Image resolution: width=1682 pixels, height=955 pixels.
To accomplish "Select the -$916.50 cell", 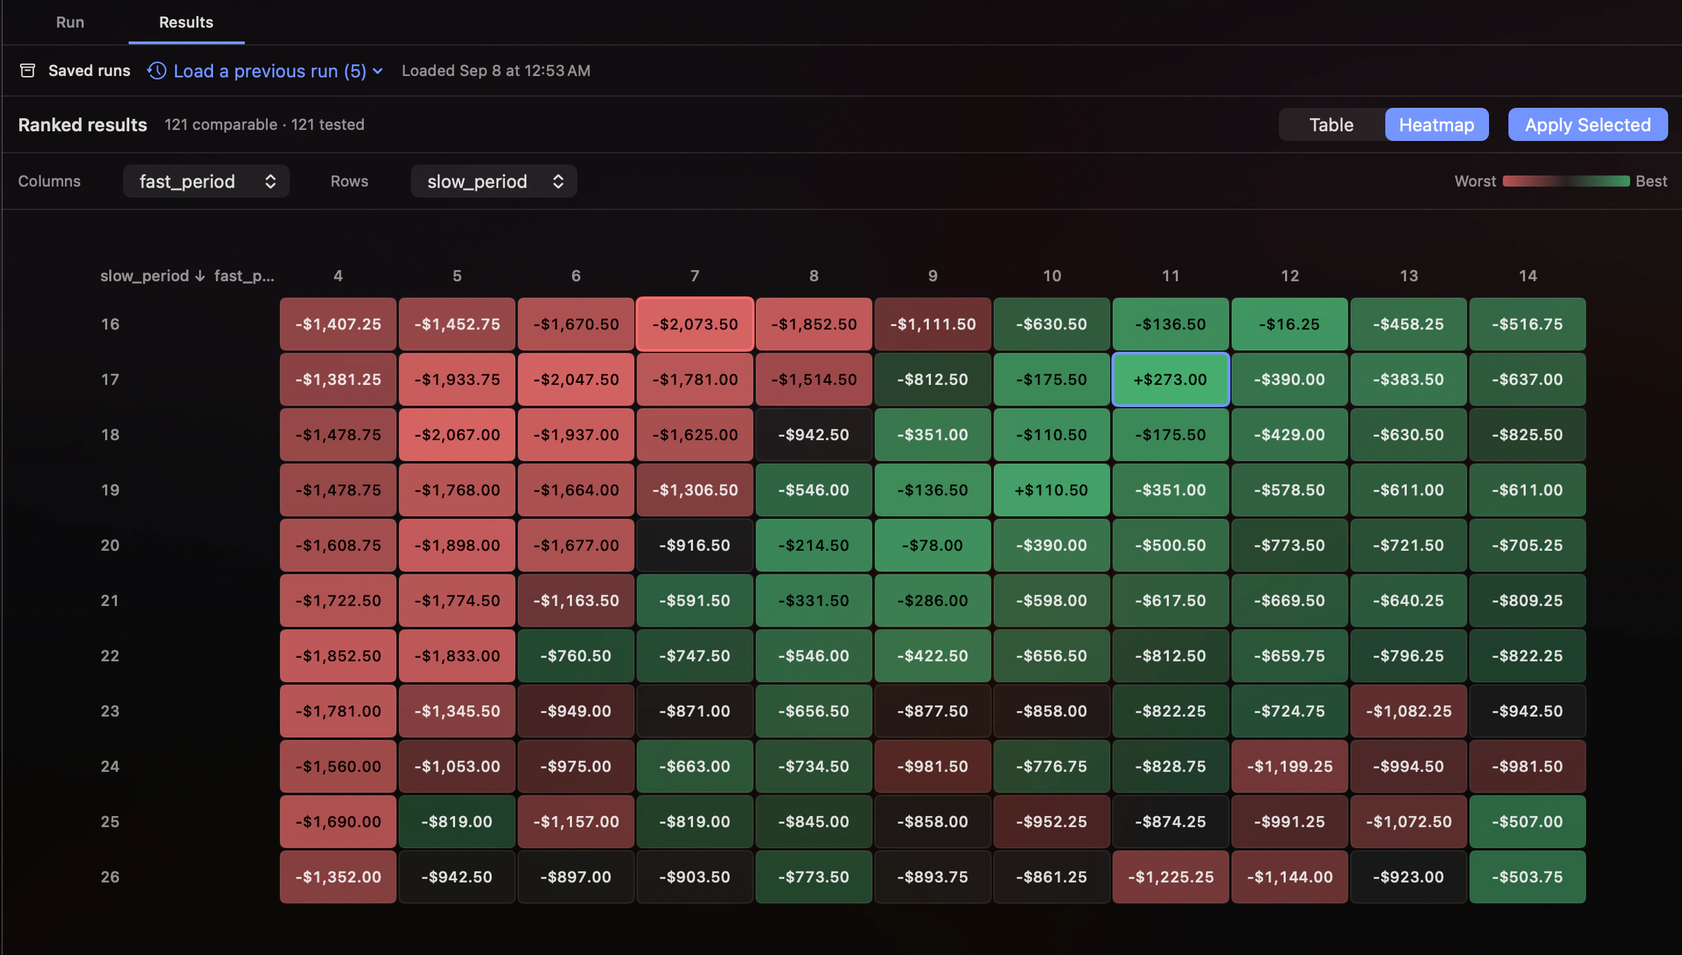I will pos(694,545).
